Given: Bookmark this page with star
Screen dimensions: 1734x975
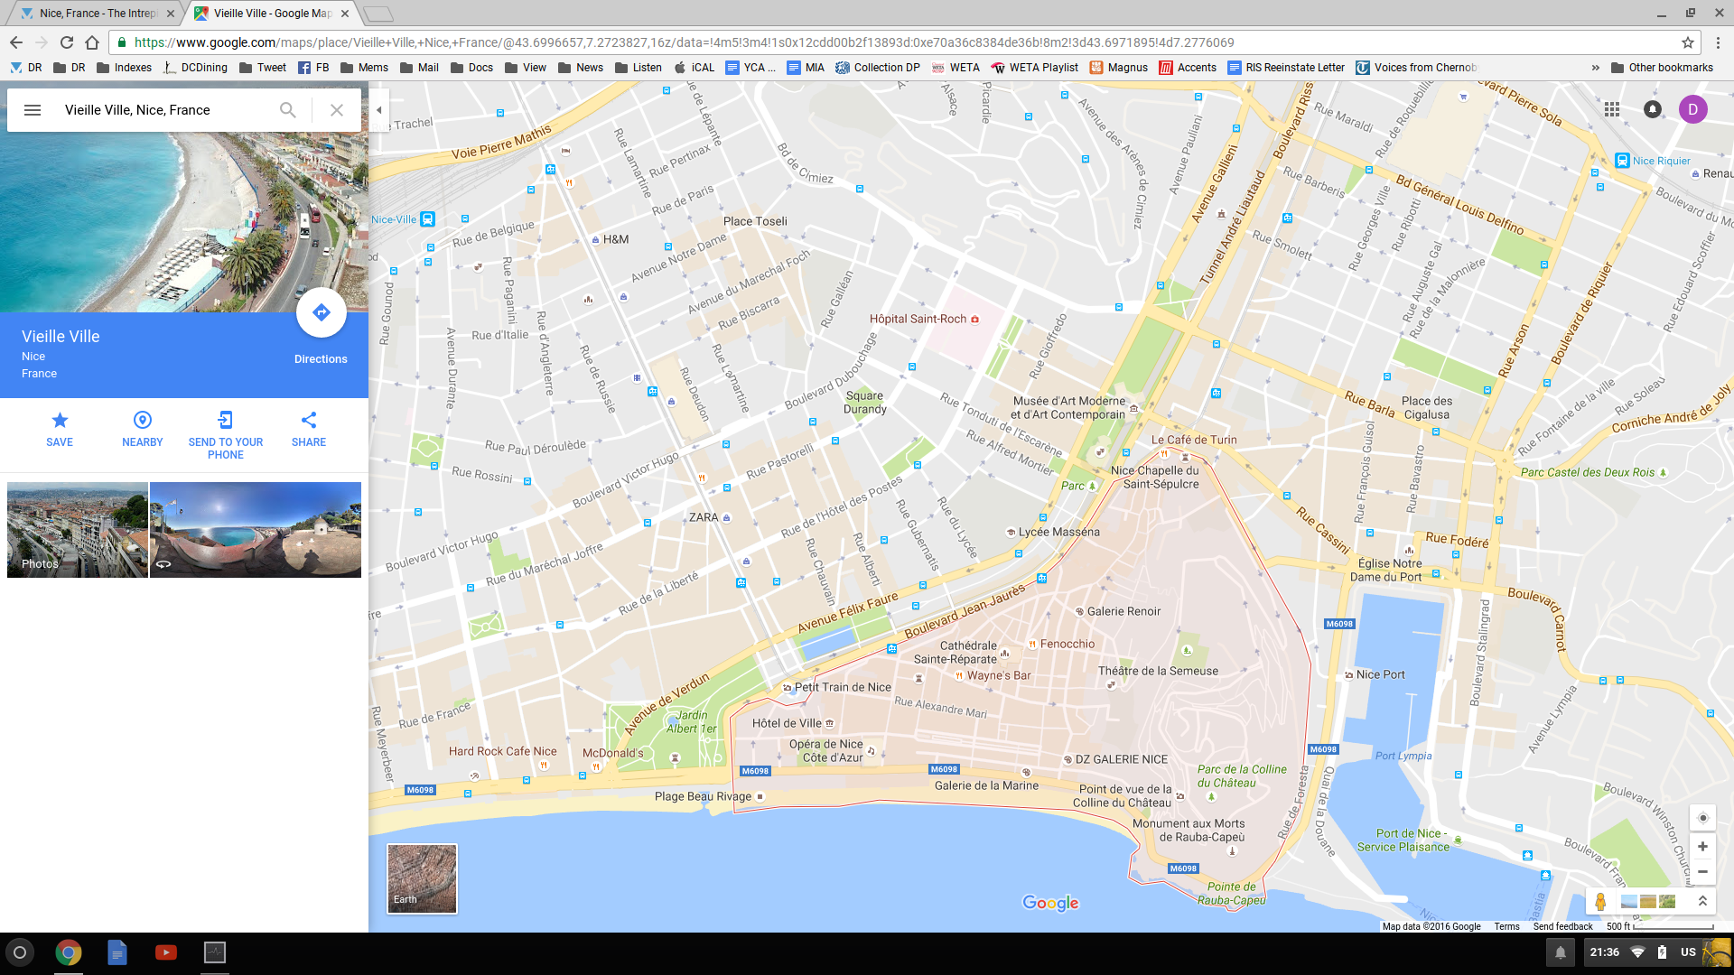Looking at the screenshot, I should point(1687,42).
